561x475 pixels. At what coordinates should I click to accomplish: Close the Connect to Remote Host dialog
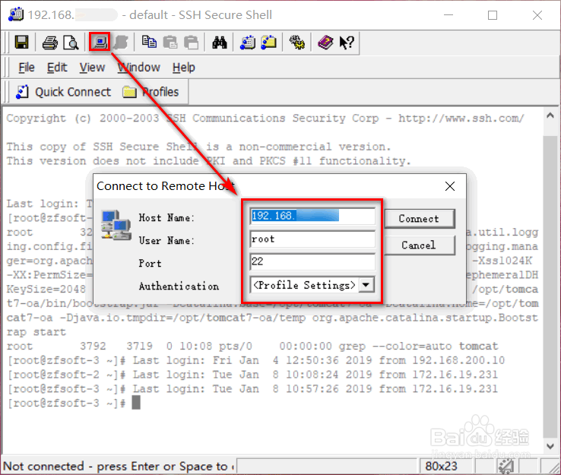pos(450,186)
